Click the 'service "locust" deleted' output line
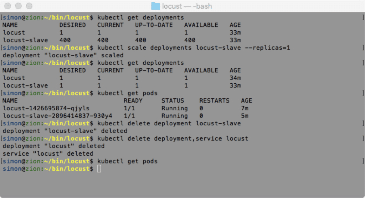Screen dimensions: 365x198 click(x=48, y=153)
